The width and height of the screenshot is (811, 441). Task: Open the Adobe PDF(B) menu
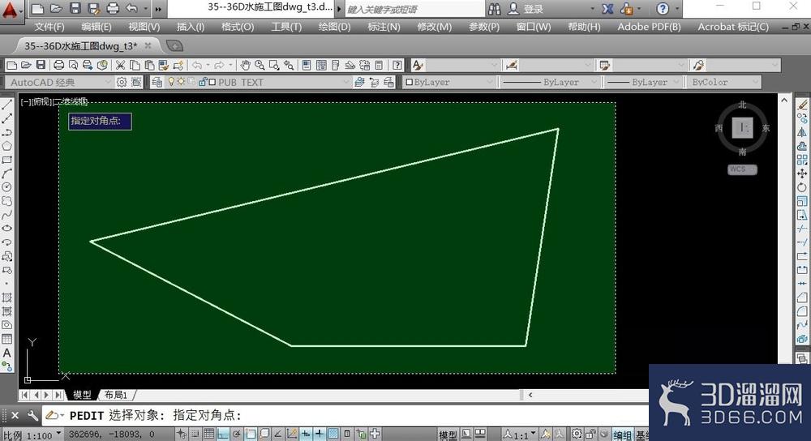649,27
